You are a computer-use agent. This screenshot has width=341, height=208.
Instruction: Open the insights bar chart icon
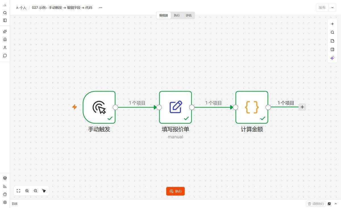(x=5, y=186)
